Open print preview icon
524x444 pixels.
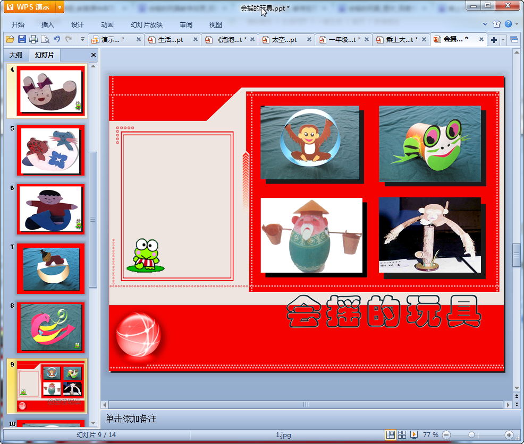45,39
